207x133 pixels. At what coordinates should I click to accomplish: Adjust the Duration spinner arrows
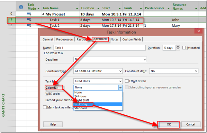(x=178, y=48)
